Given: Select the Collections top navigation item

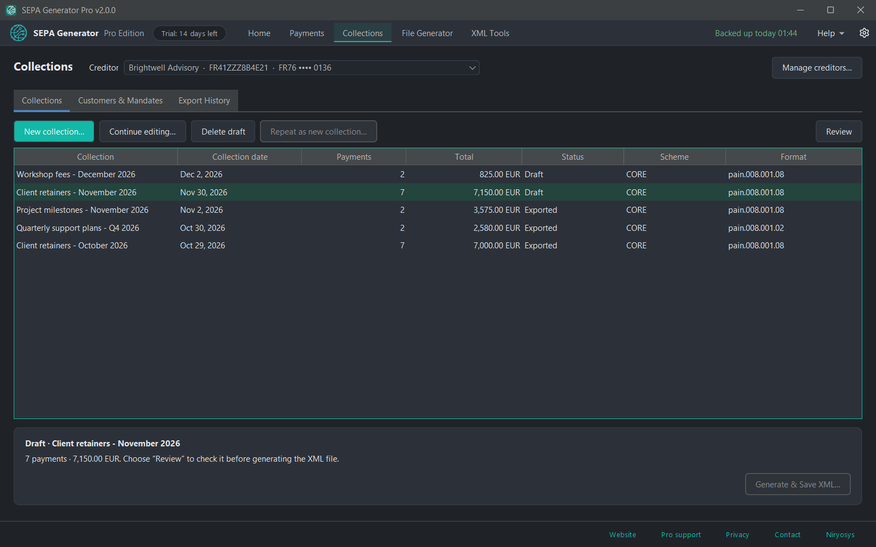Looking at the screenshot, I should point(362,33).
